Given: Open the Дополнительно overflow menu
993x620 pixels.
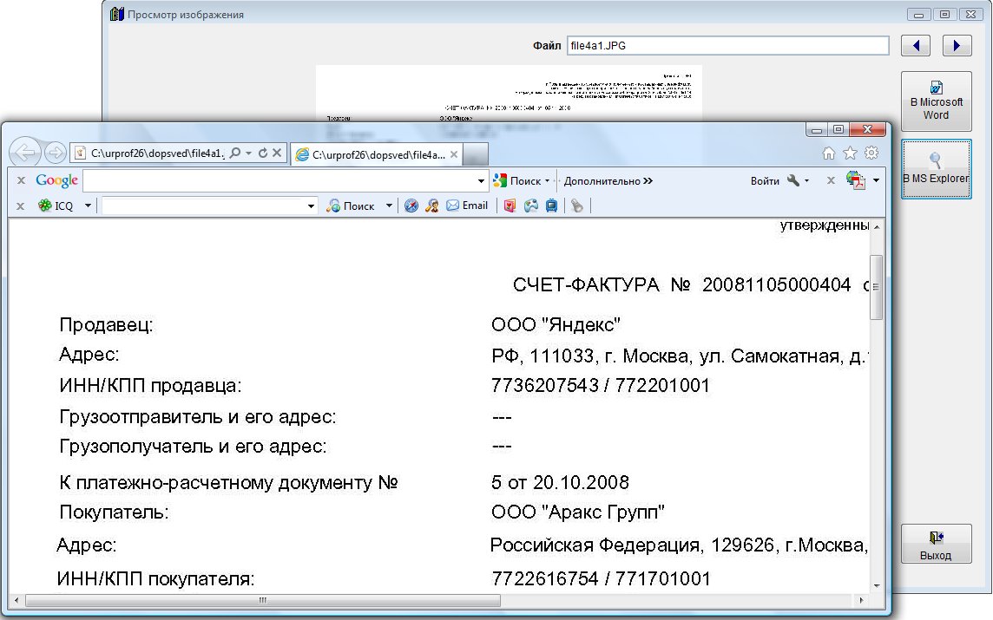Looking at the screenshot, I should click(608, 181).
